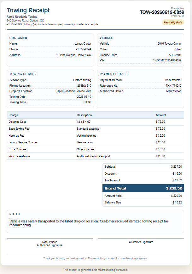The width and height of the screenshot is (192, 274).
Task: Select towing time '14:30'
Action: tap(88, 102)
